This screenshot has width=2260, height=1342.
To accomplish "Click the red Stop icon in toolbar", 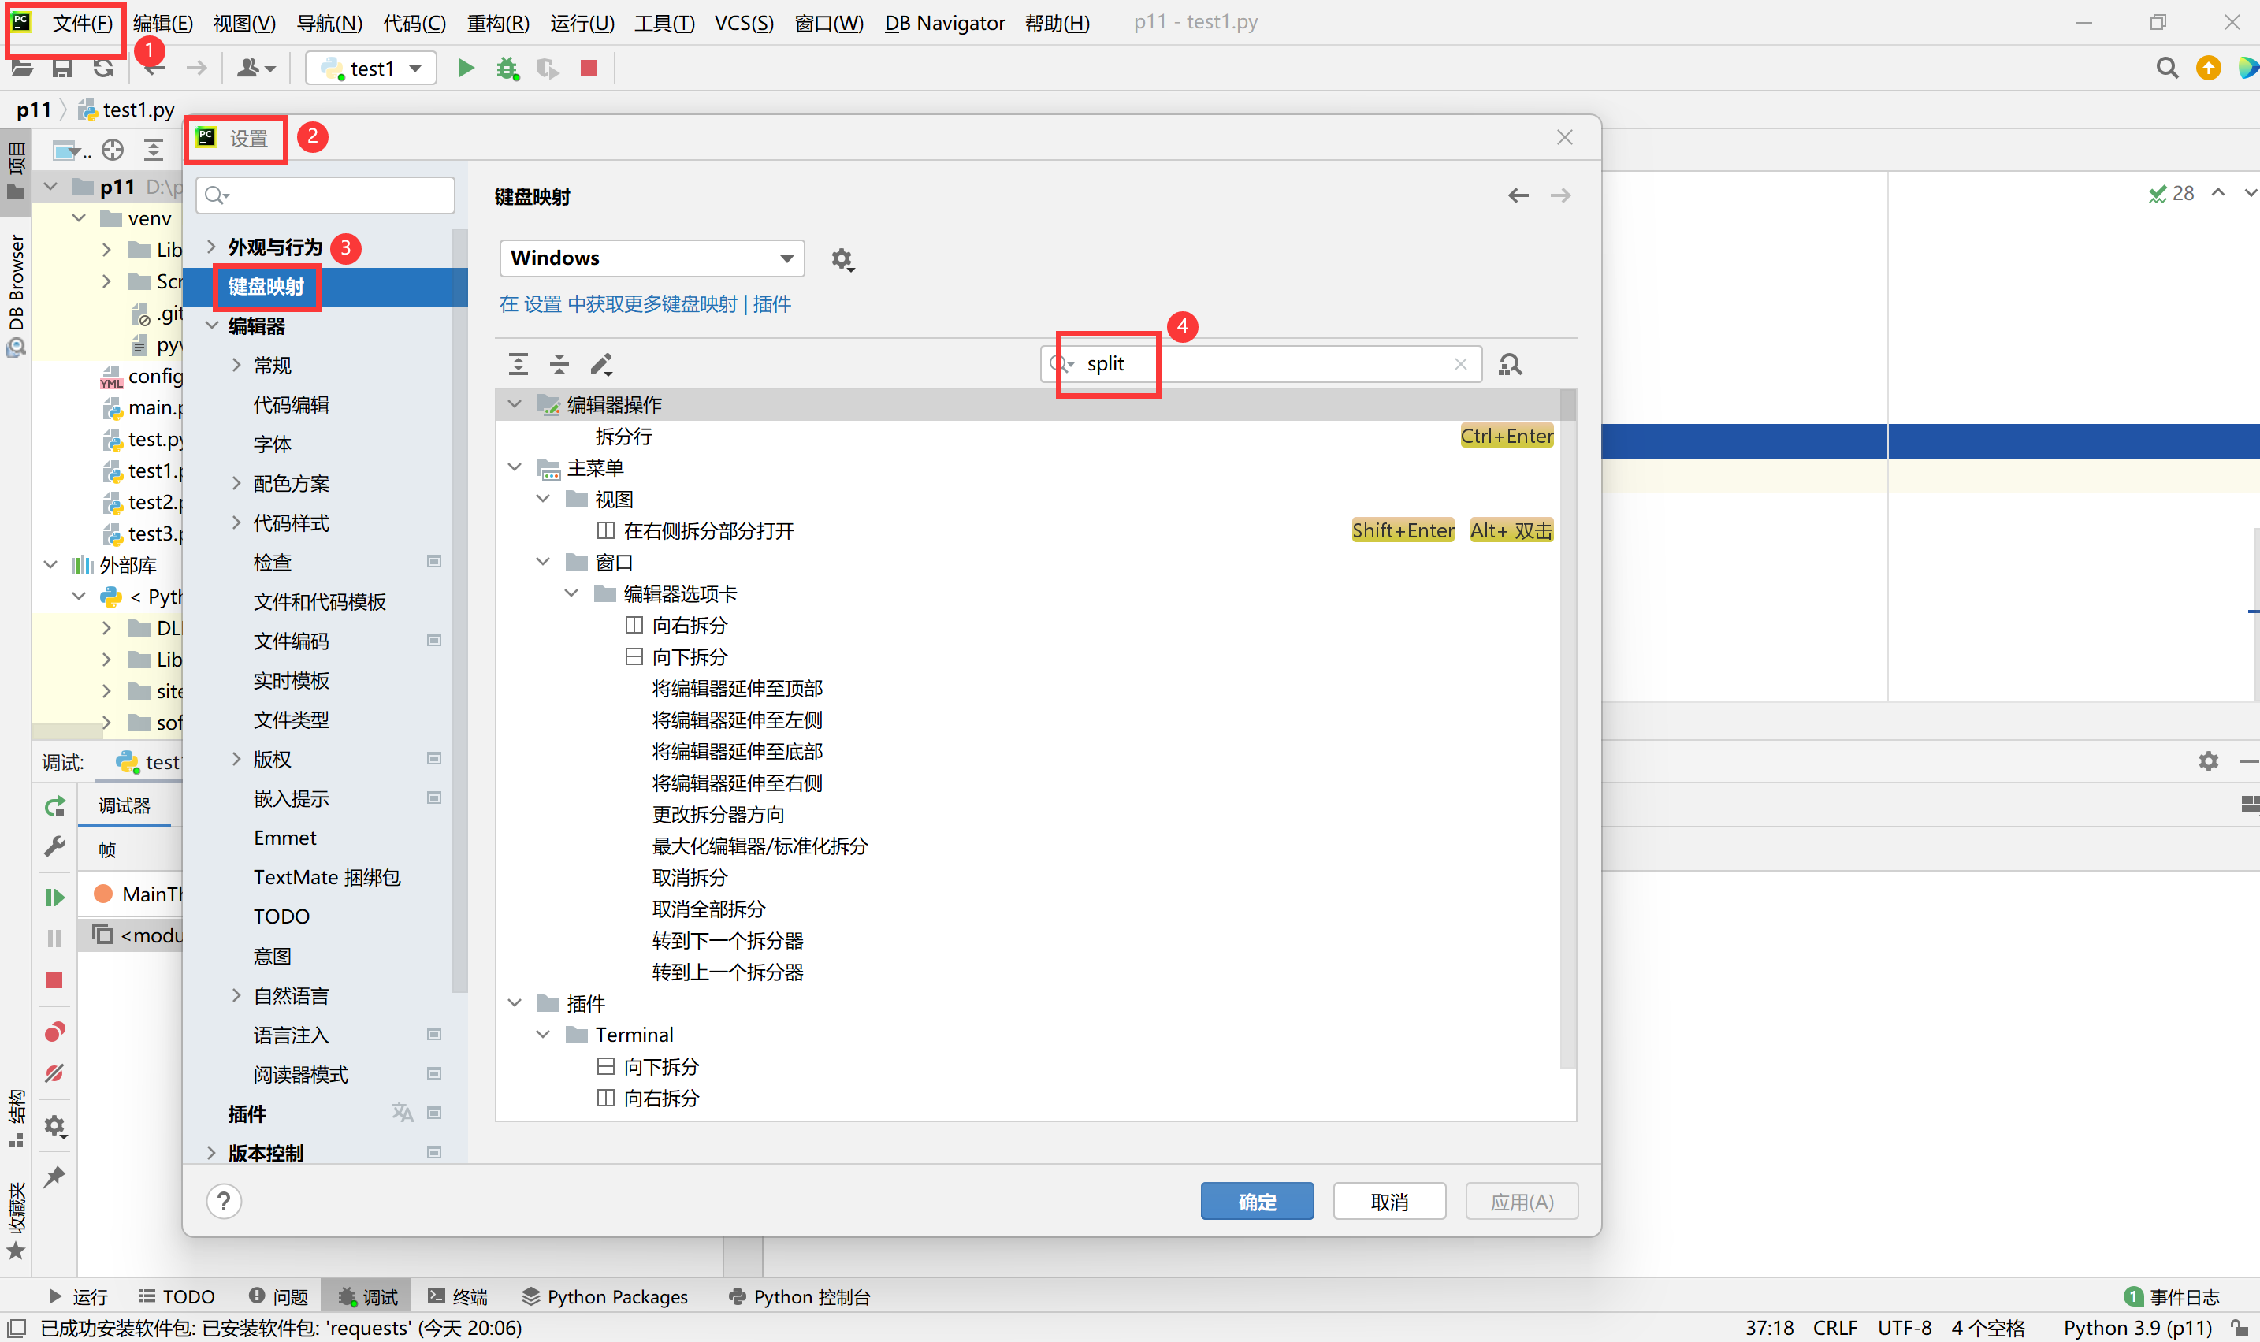I will (x=589, y=68).
